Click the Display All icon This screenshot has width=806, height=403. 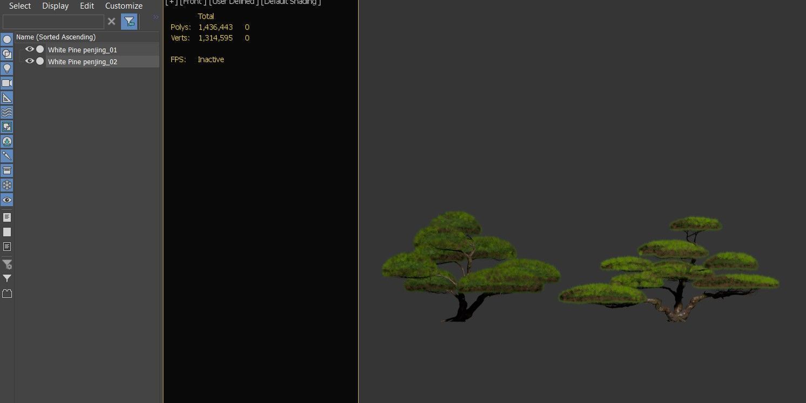tap(7, 217)
